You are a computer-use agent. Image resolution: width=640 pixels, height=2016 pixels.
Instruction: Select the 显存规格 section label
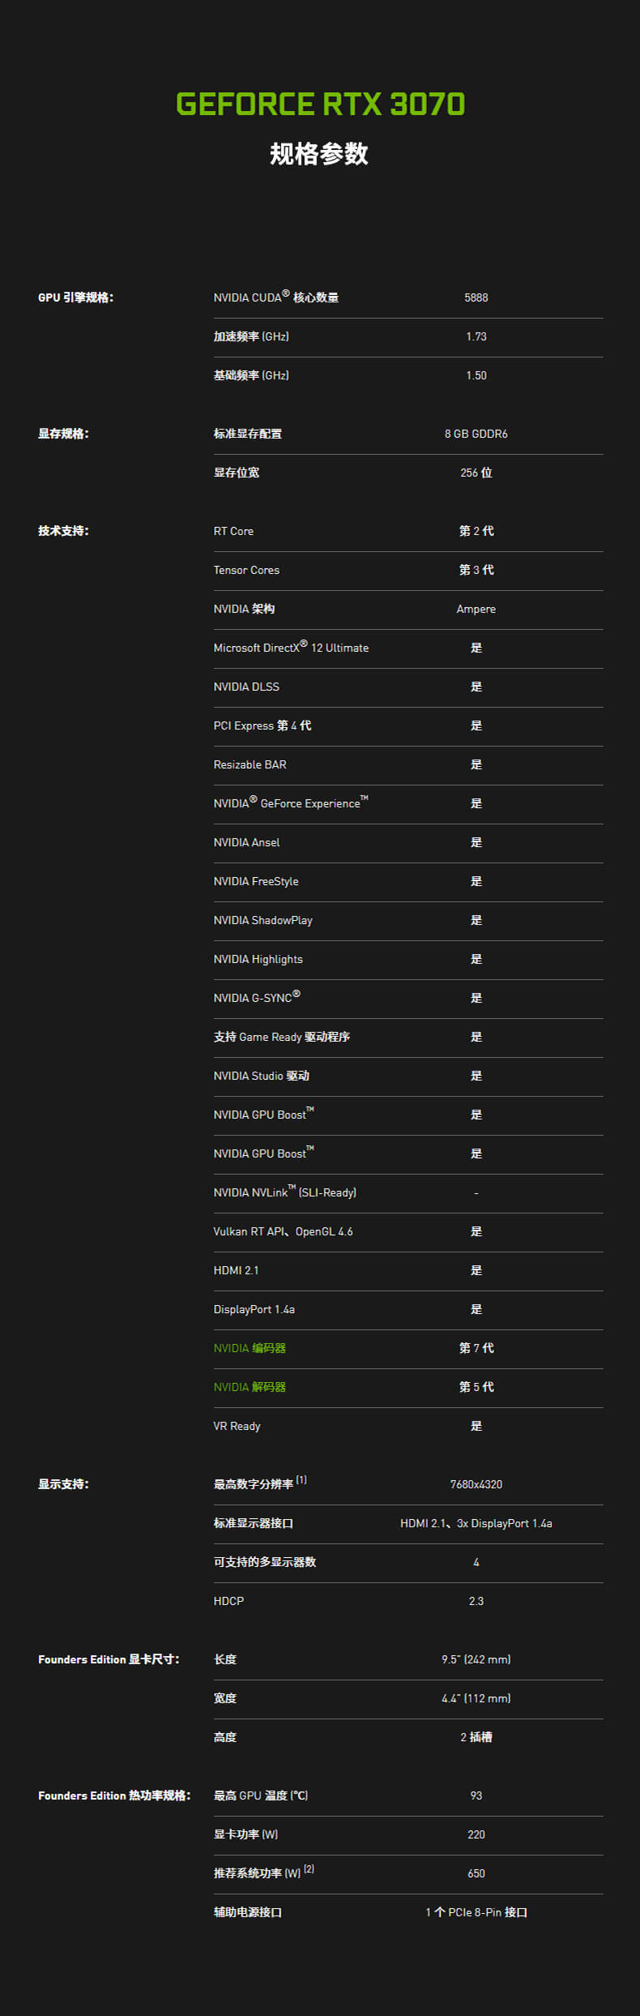coord(63,434)
